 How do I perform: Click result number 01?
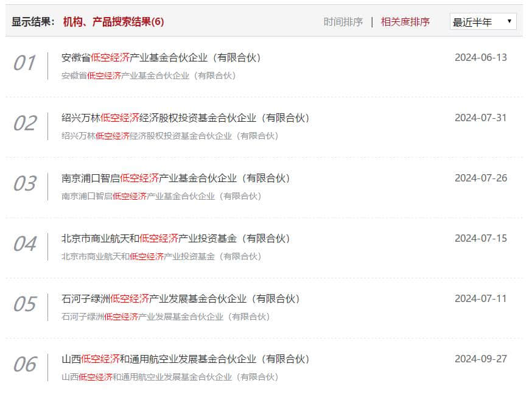pos(24,63)
